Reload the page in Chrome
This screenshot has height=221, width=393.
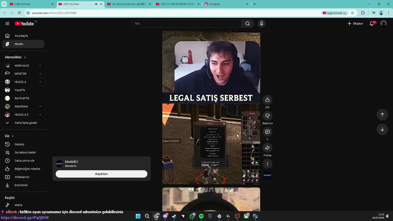click(19, 13)
